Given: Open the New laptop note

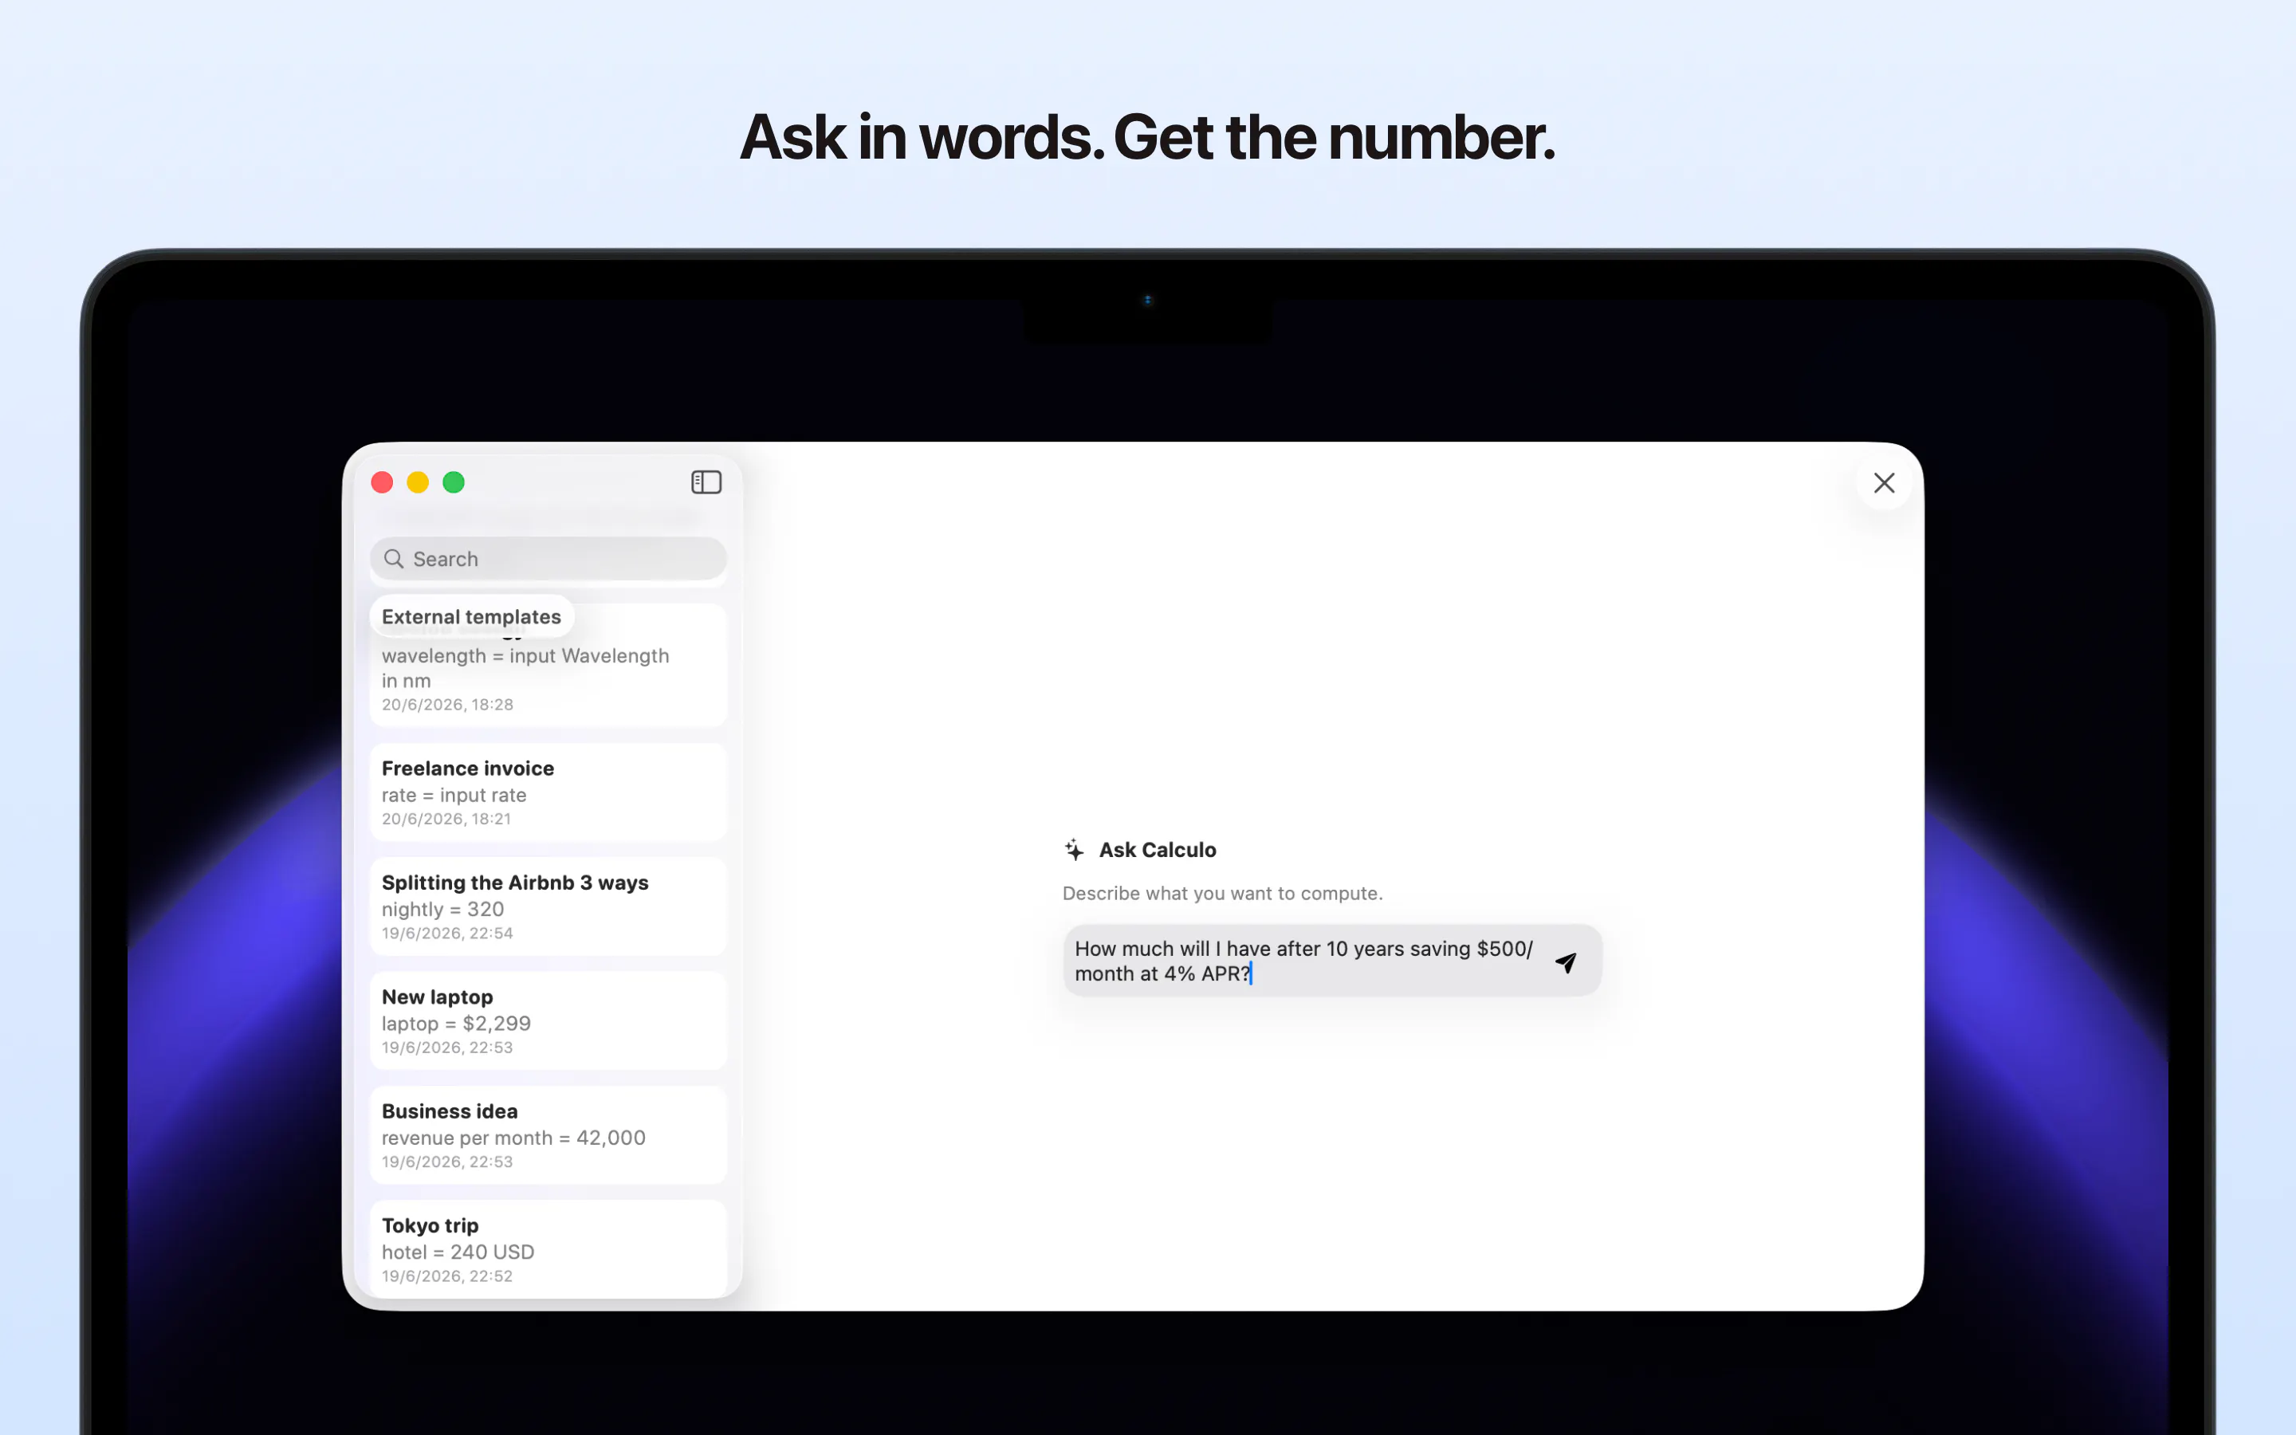Looking at the screenshot, I should pyautogui.click(x=548, y=1021).
